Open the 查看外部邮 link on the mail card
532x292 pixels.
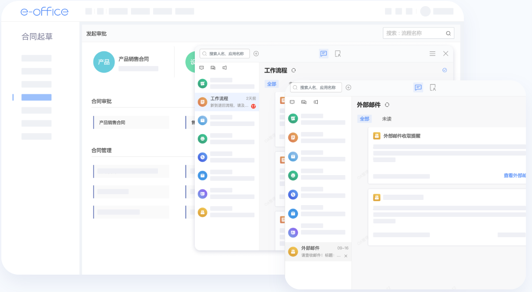click(x=515, y=176)
